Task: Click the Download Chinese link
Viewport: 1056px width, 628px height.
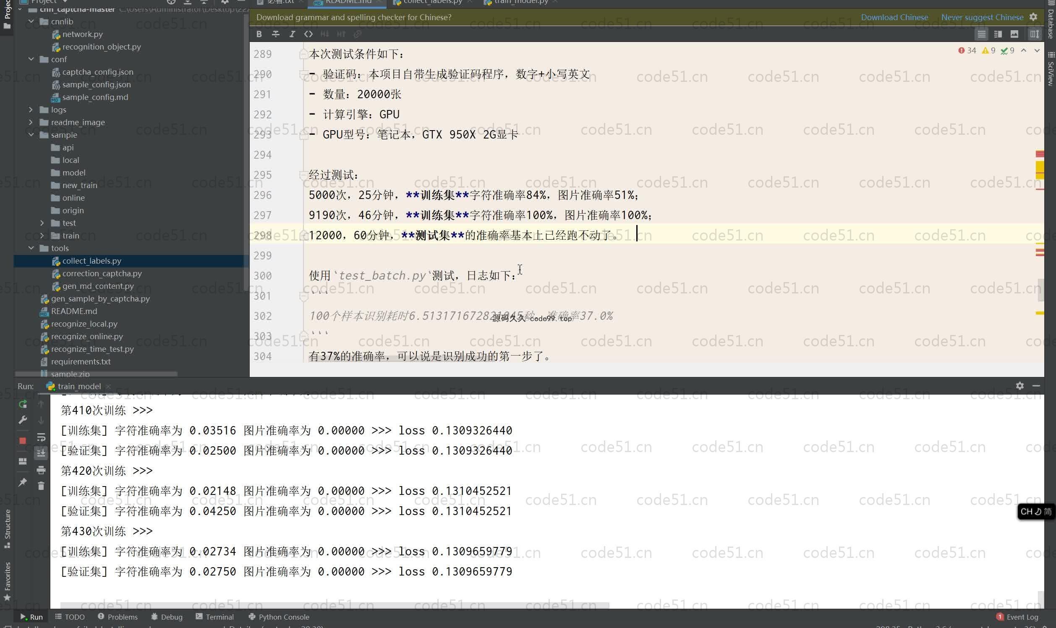Action: point(894,17)
